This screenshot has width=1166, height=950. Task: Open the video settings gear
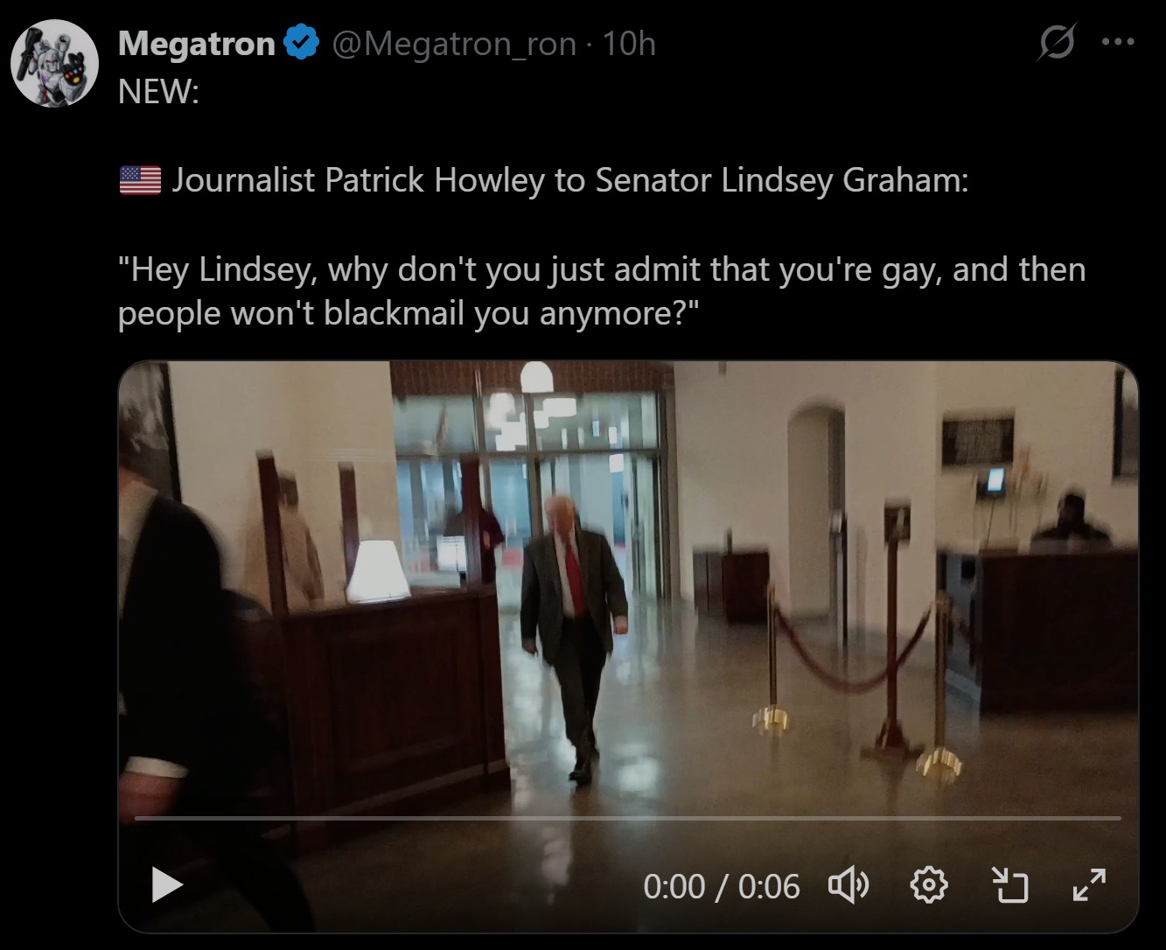[929, 885]
